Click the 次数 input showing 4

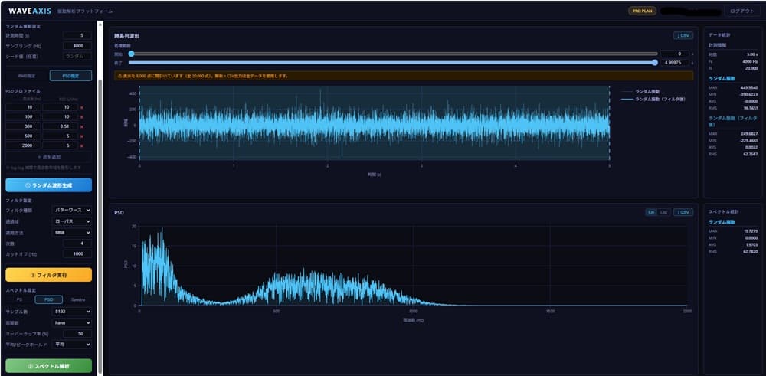pos(77,244)
